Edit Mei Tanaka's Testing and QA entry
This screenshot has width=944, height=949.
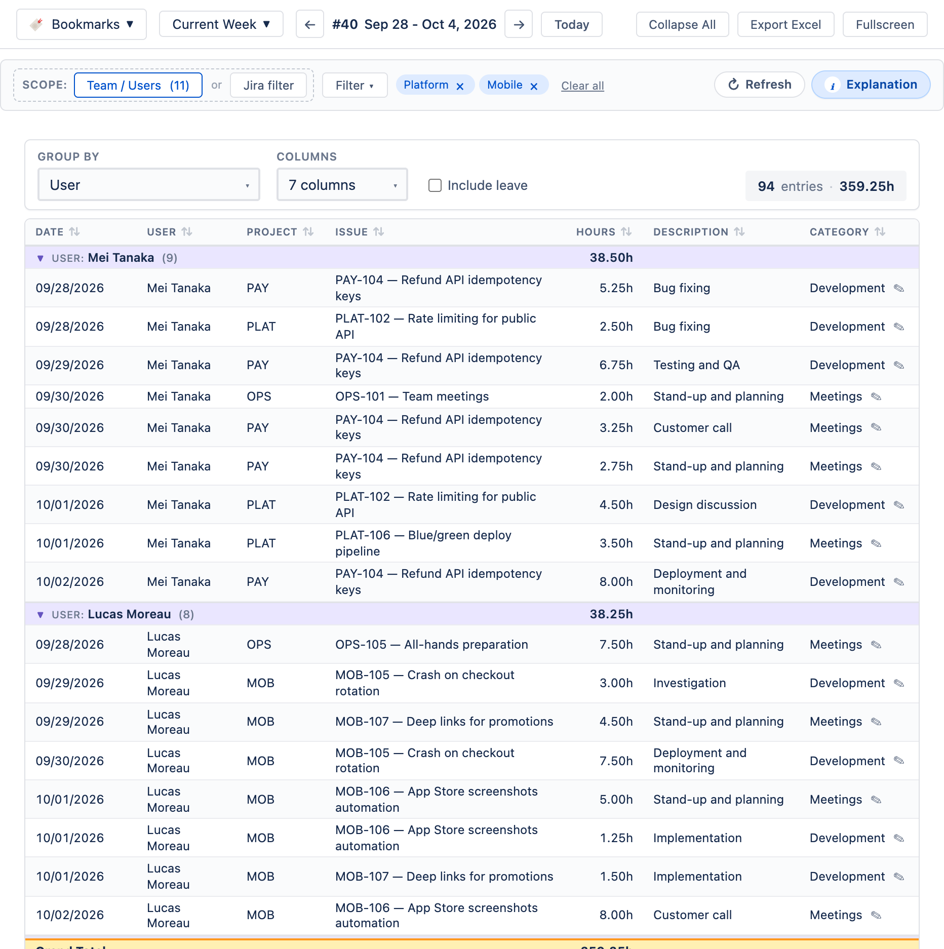click(899, 365)
